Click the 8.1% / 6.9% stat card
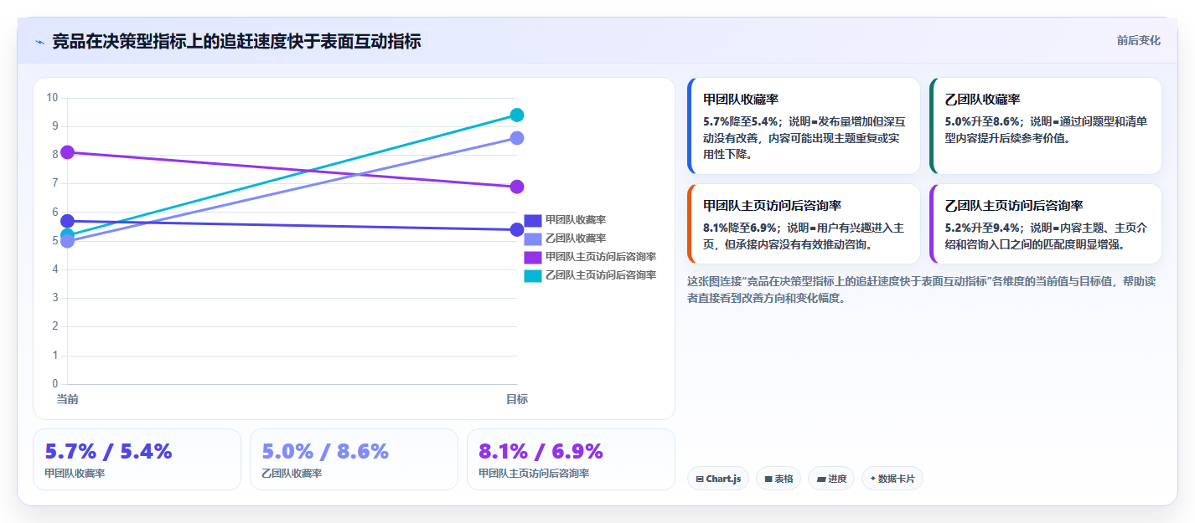 (571, 459)
